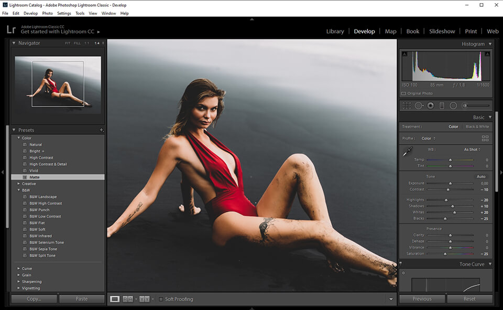The height and width of the screenshot is (310, 503).
Task: Apply the B&W Sepia Tone preset
Action: tap(43, 249)
